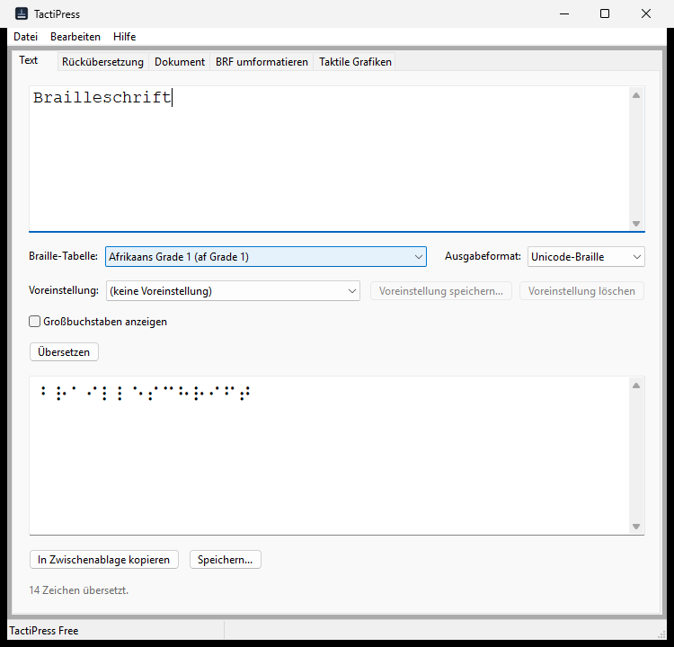Open the Hilfe menu
The image size is (674, 647).
coord(125,37)
